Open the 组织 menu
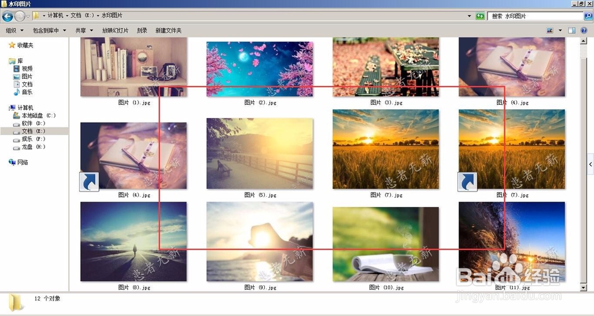This screenshot has height=316, width=594. tap(14, 31)
